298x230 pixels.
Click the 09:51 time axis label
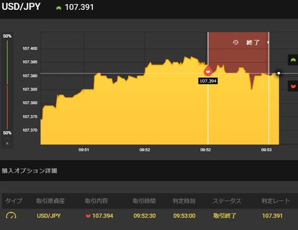click(84, 150)
